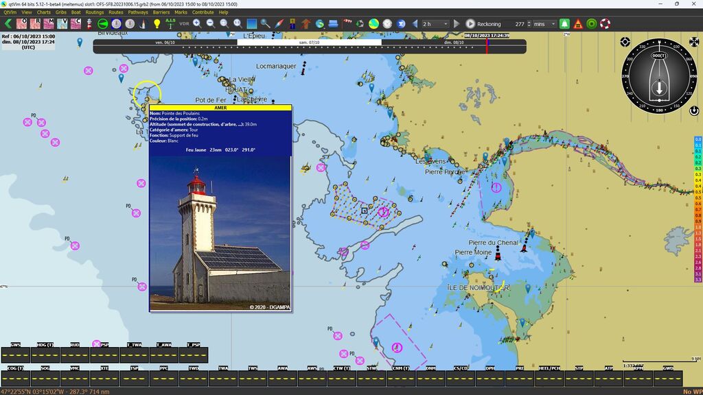Select the sam. 07/10 timeline segment
703x395 pixels.
point(310,43)
